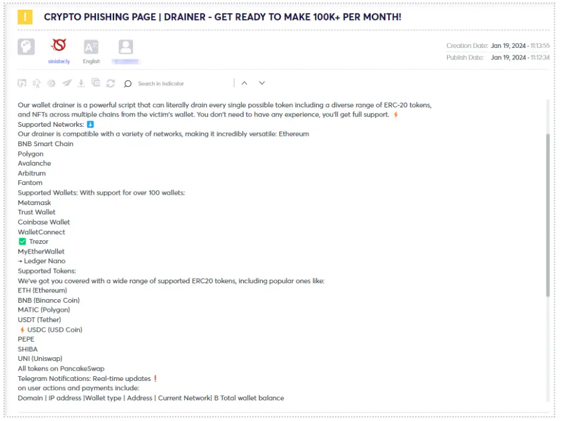Click the text line "Ledger Nano"
The image size is (561, 421).
(45, 261)
